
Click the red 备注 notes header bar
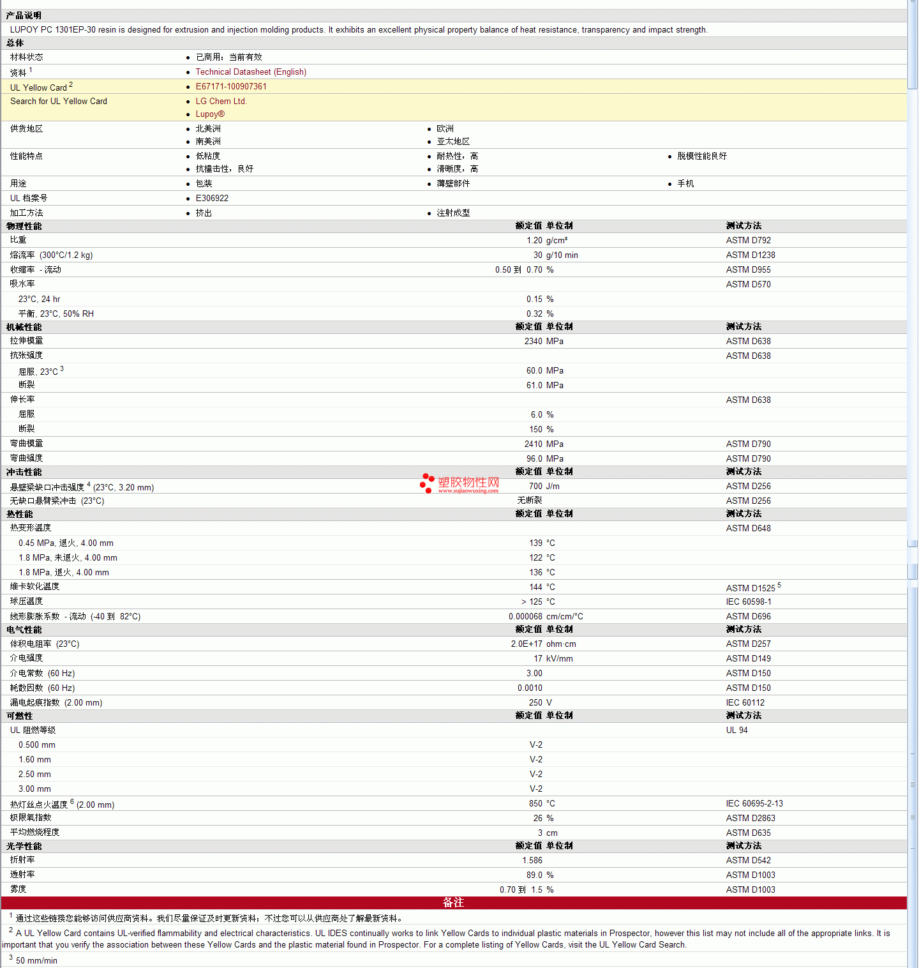click(454, 903)
